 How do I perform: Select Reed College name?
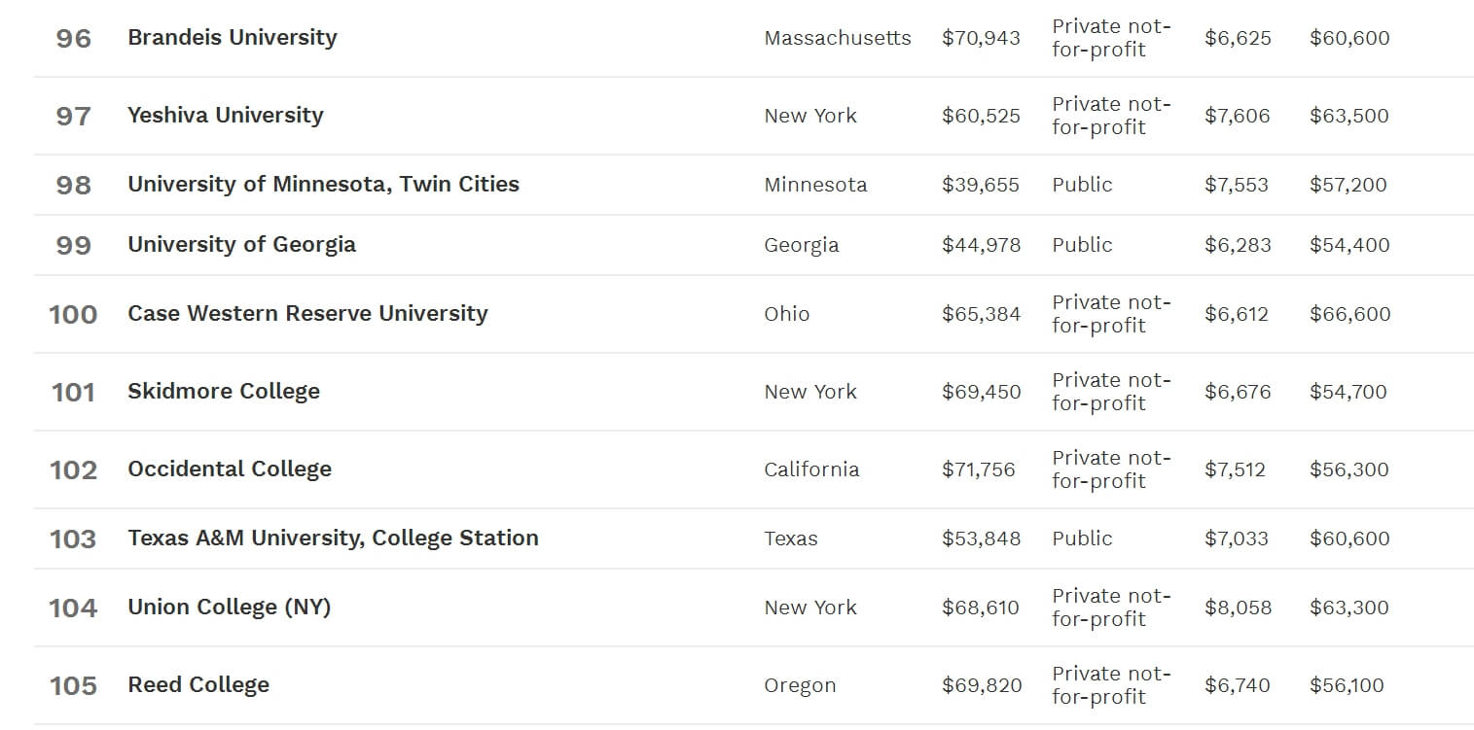point(198,685)
